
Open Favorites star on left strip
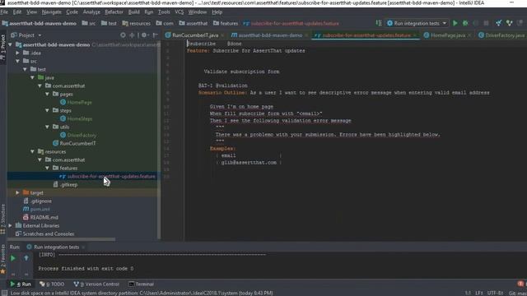pyautogui.click(x=2, y=271)
